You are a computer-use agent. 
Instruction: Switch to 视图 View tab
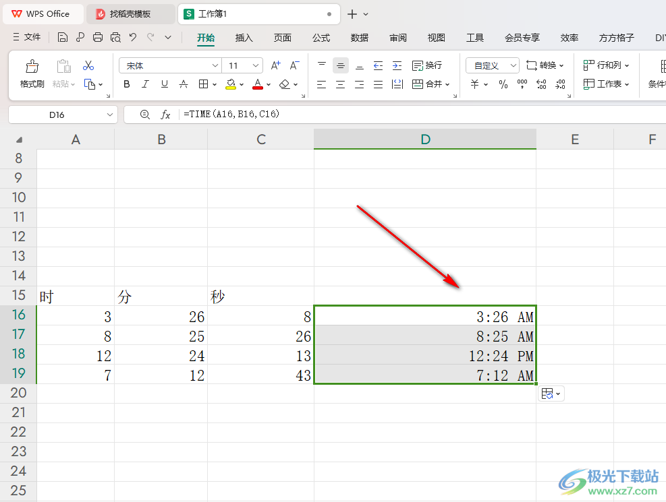[x=436, y=38]
